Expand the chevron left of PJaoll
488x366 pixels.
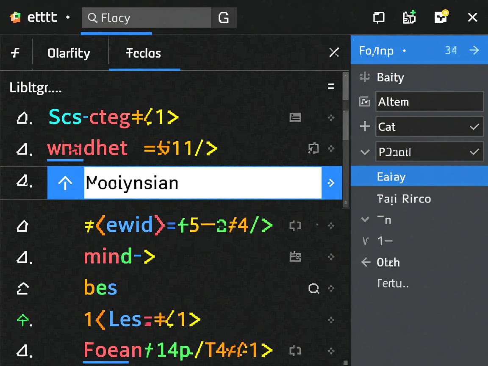point(364,152)
